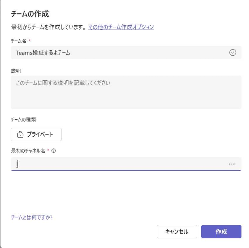Click the チームの作成 dialog heading

[30, 14]
